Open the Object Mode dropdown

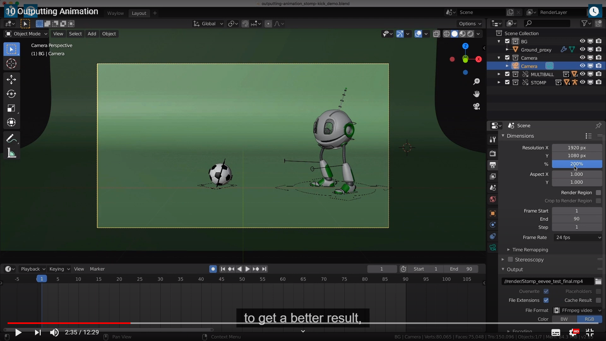click(x=27, y=34)
